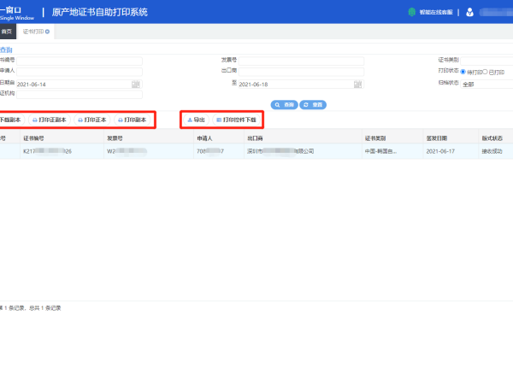Click the 下载副本 button
This screenshot has height=368, width=513.
[11, 120]
